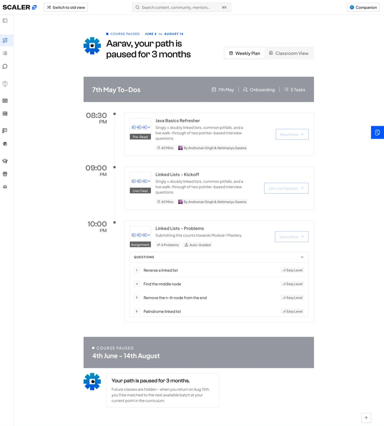Click the 6 Problems tag

168,245
